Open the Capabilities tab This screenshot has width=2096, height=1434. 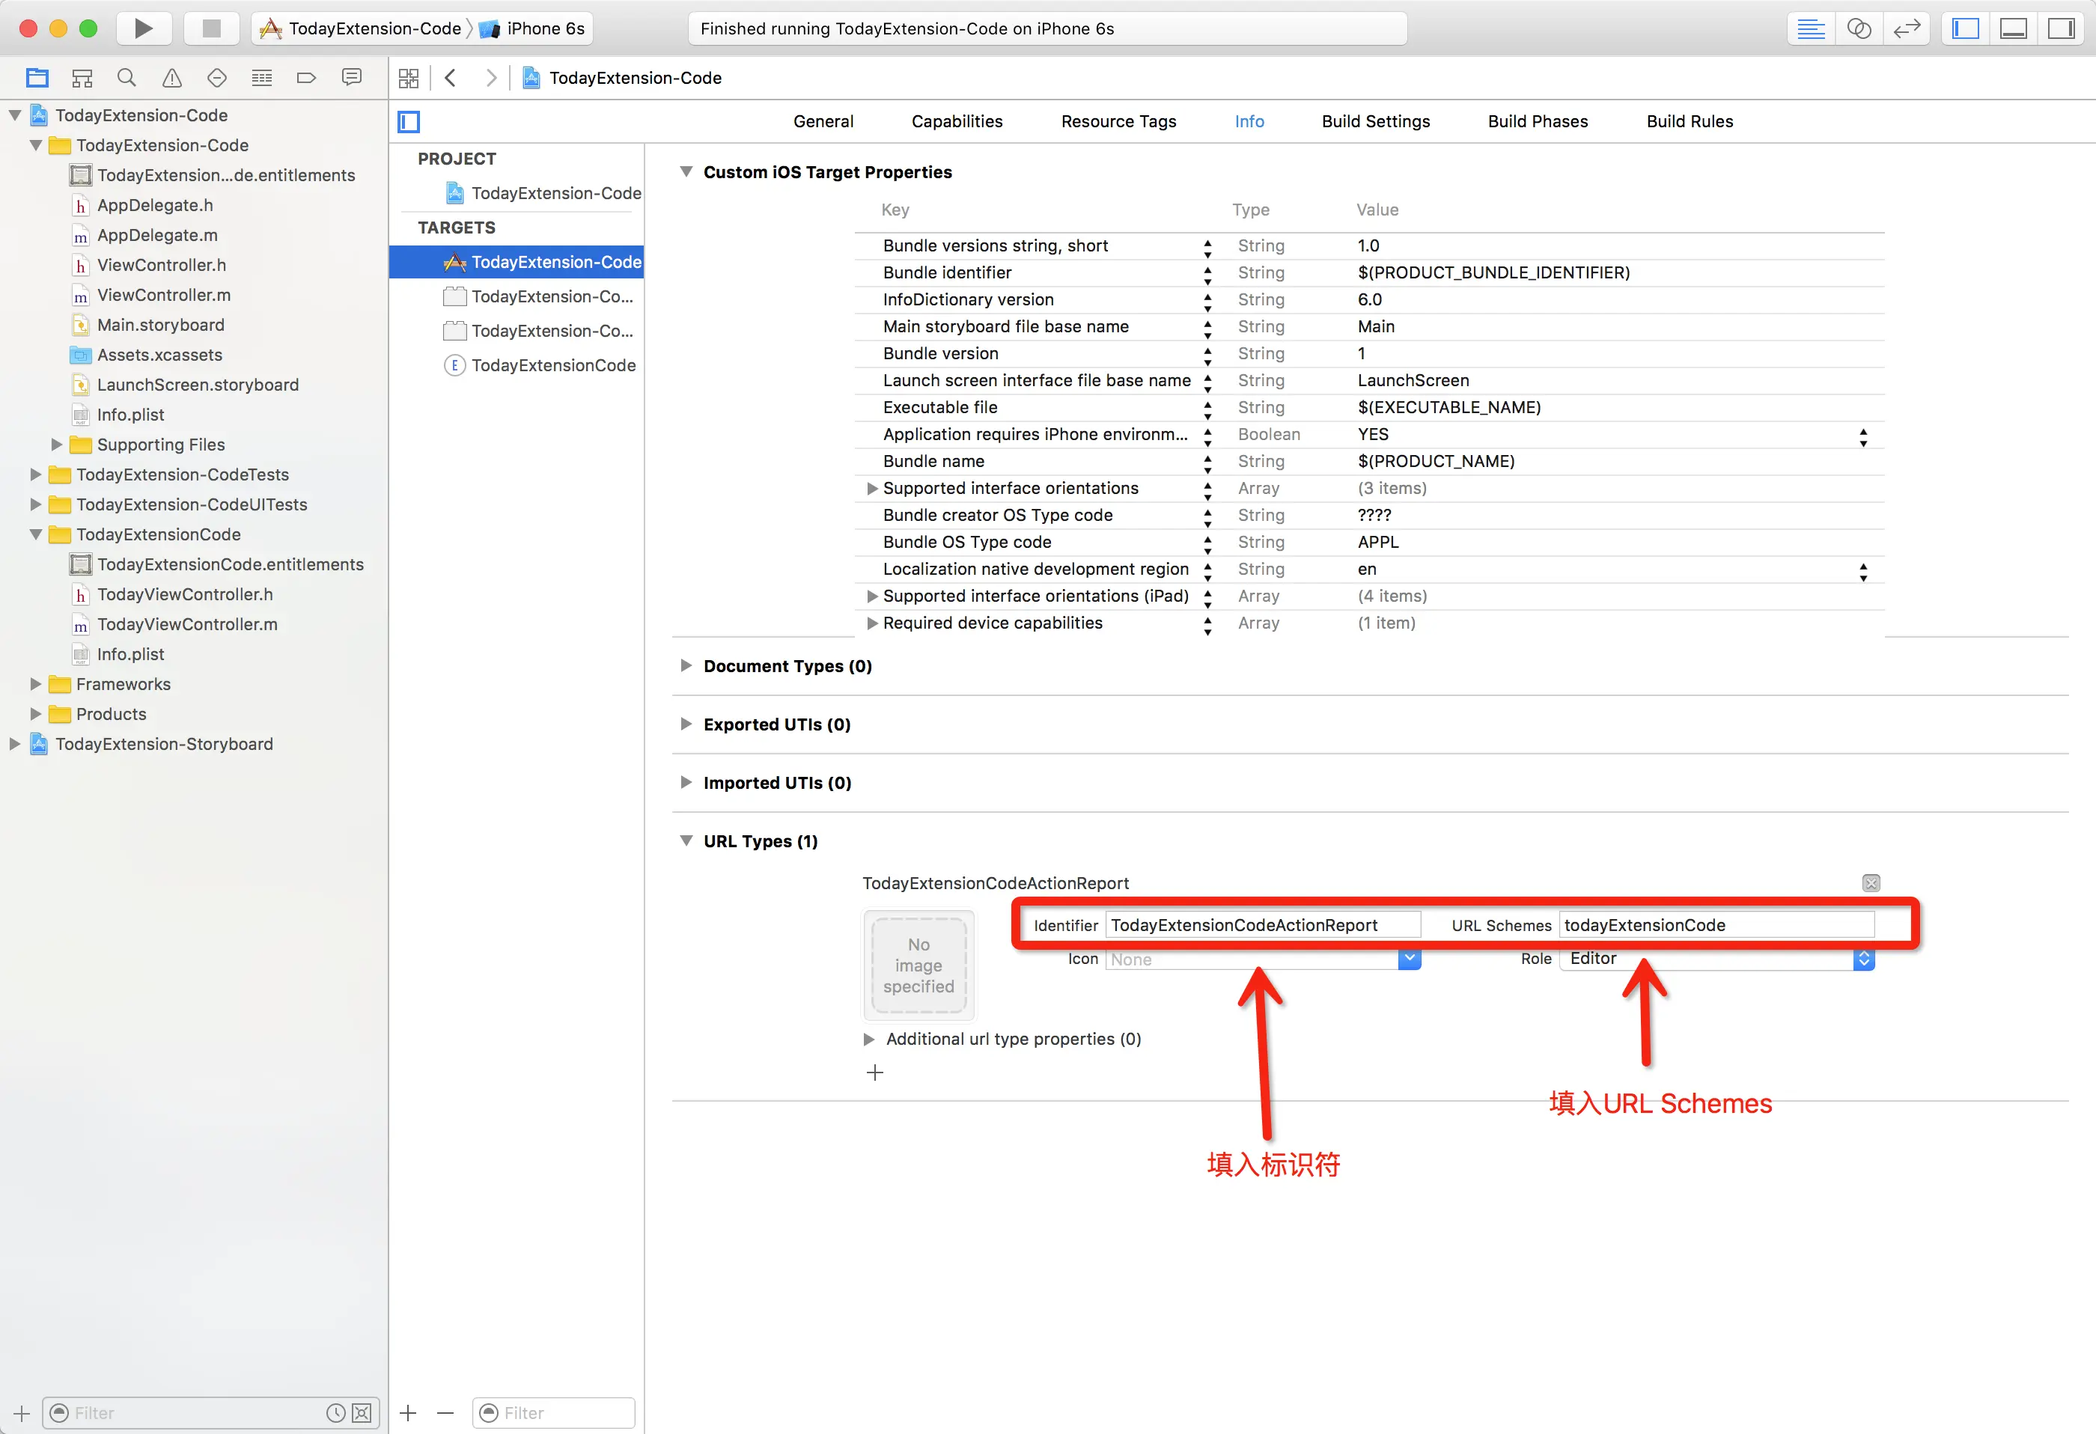[x=956, y=120]
